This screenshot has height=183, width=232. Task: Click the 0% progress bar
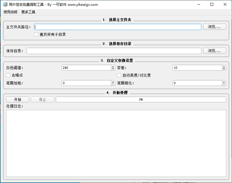pyautogui.click(x=141, y=99)
